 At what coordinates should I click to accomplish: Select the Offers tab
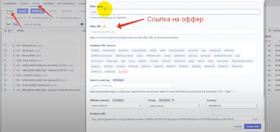point(35,3)
